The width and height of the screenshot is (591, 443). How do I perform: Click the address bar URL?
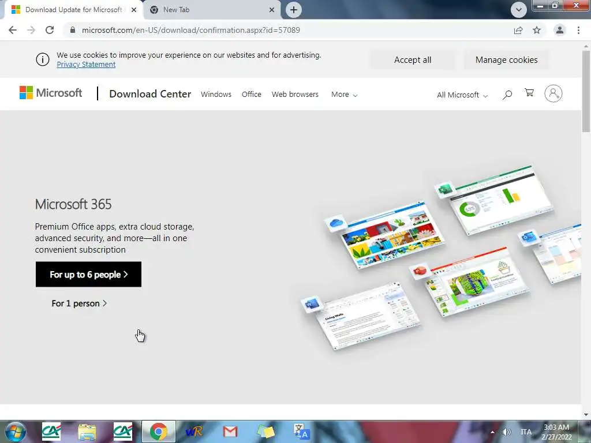[190, 30]
